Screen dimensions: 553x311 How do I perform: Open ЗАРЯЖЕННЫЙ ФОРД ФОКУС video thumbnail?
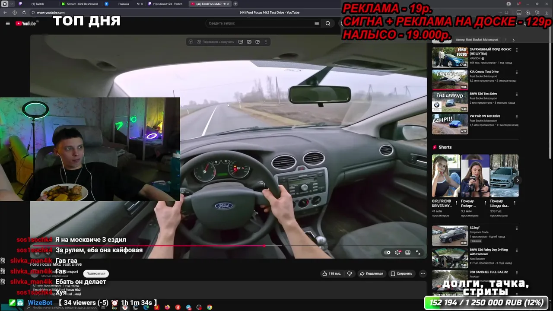click(x=450, y=57)
